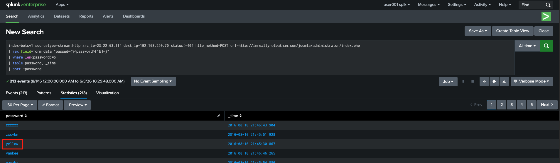Viewport: 560px width, 163px height.
Task: Open the user001-splk account menu
Action: click(x=397, y=5)
